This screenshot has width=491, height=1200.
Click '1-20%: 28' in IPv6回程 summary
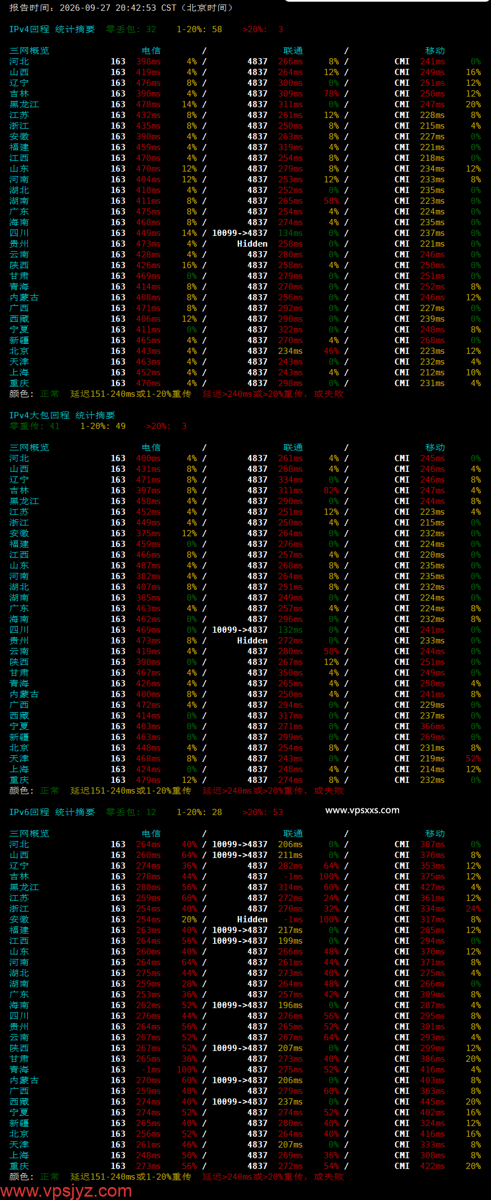(200, 812)
